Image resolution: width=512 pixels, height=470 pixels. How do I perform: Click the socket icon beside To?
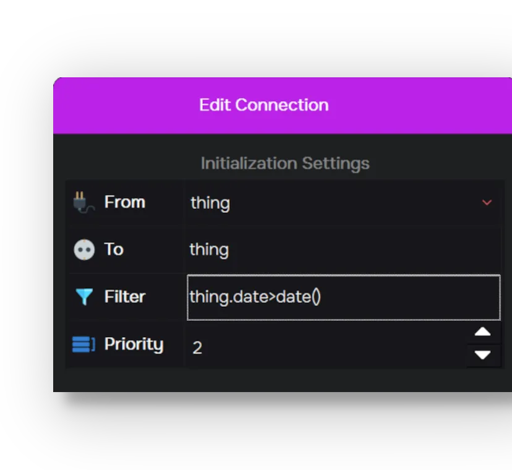click(x=84, y=250)
